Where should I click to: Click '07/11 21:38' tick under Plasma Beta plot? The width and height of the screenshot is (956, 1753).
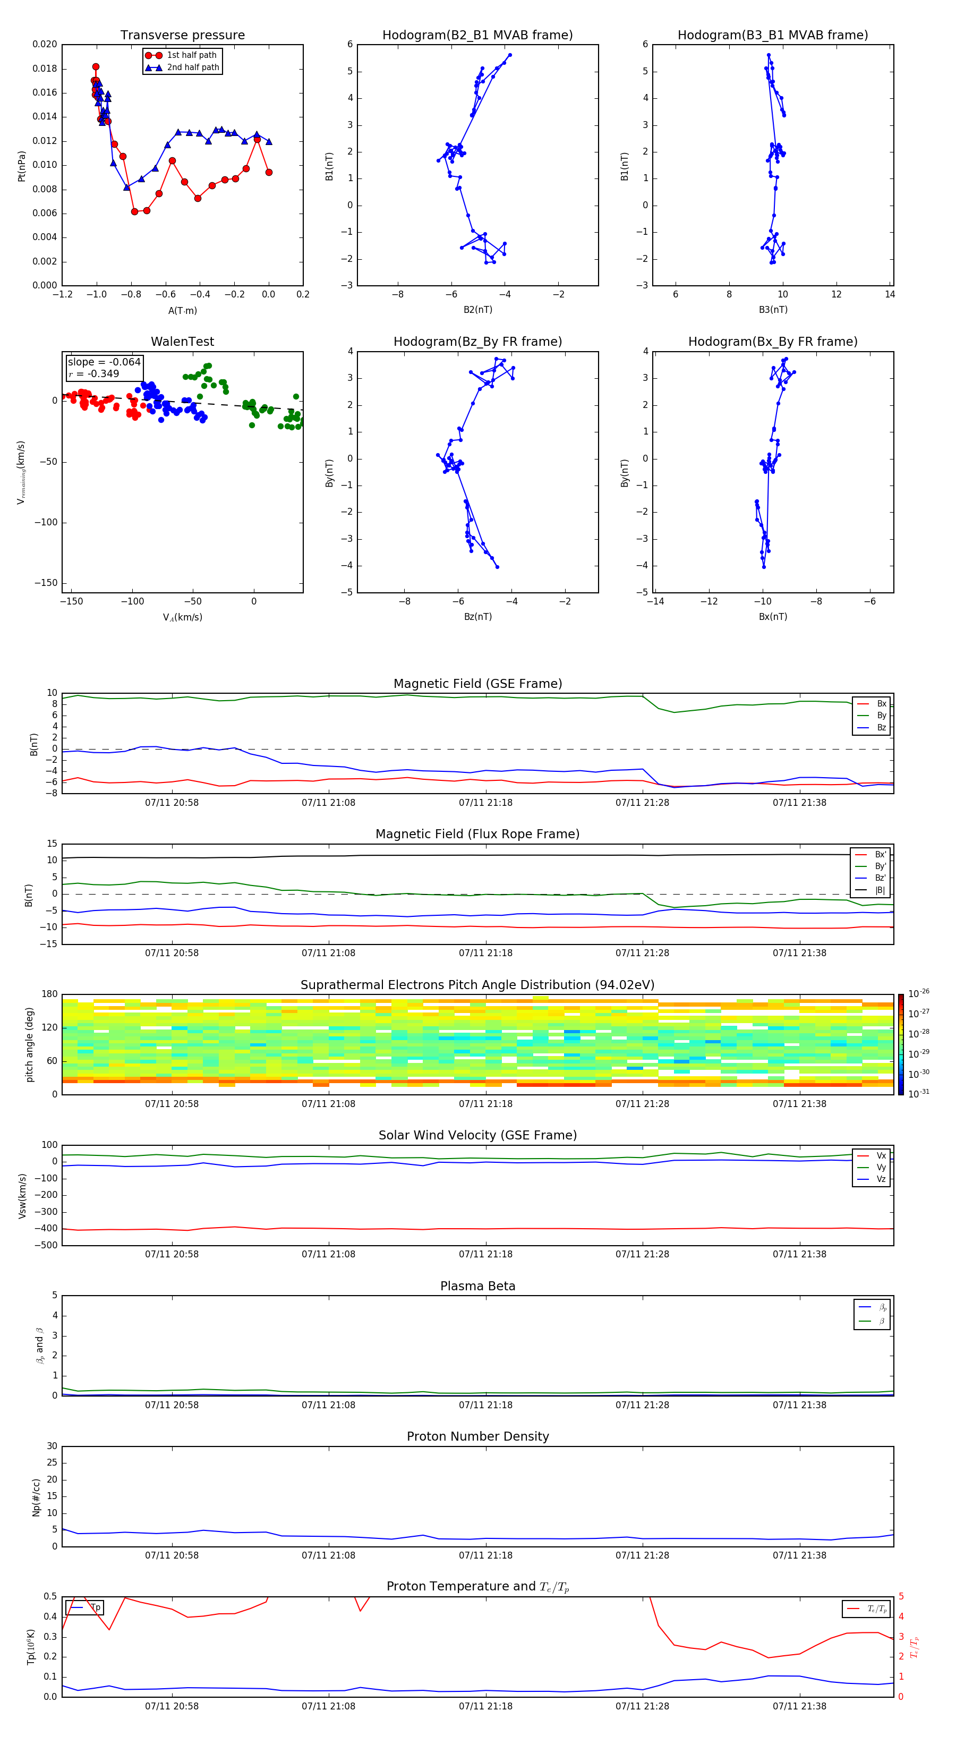(799, 1405)
